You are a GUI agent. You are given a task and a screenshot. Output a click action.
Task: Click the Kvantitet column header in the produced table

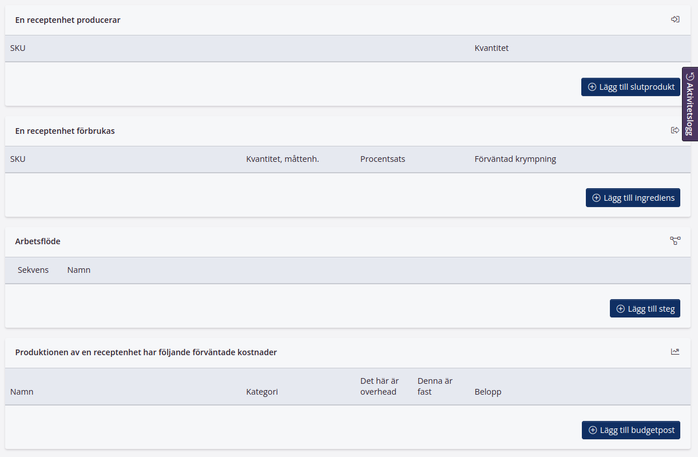(x=491, y=48)
